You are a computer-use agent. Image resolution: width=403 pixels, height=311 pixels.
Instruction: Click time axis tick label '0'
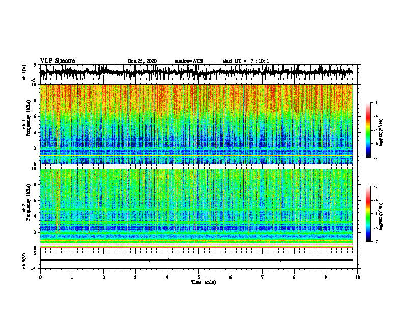[x=40, y=277]
